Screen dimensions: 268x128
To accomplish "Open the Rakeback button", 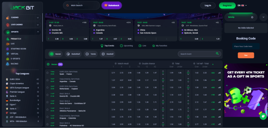I will (x=112, y=6).
